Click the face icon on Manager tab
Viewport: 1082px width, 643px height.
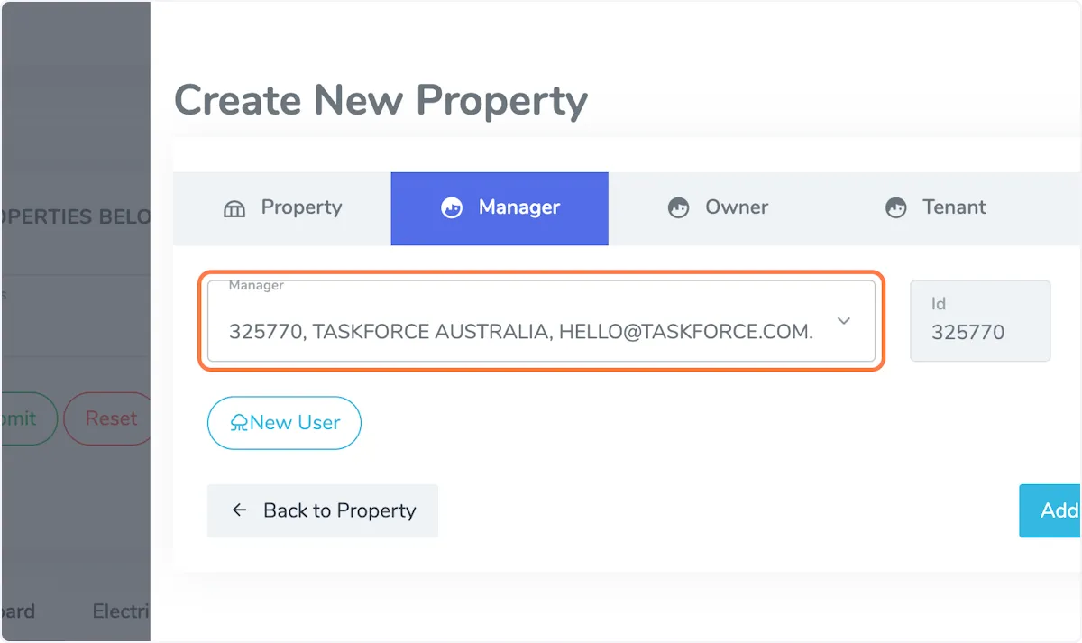[452, 209]
